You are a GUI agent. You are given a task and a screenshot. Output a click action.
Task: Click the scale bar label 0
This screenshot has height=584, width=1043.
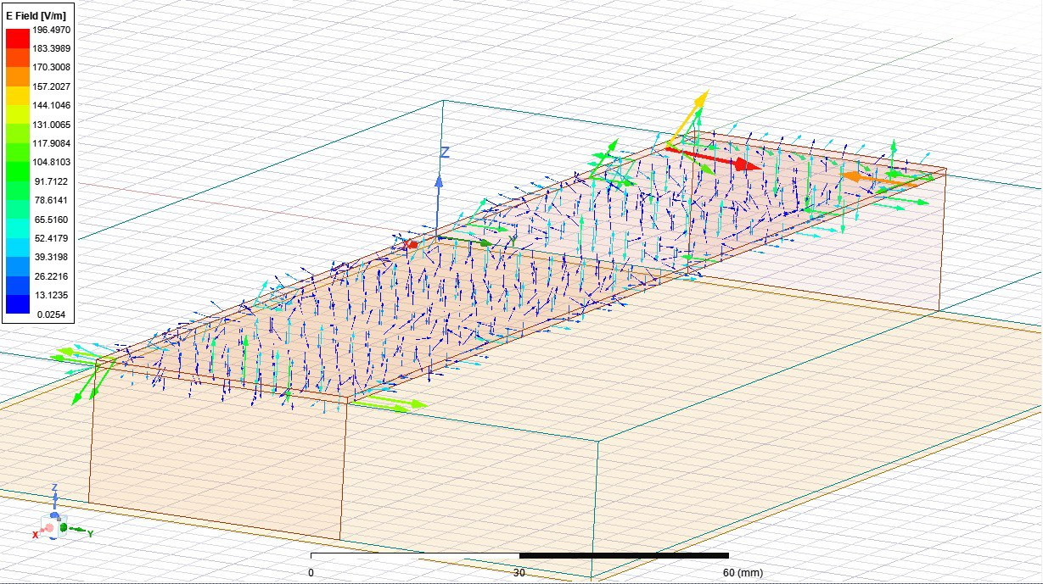[x=311, y=573]
